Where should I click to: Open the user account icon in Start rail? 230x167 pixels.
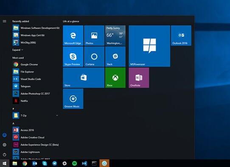click(x=5, y=135)
